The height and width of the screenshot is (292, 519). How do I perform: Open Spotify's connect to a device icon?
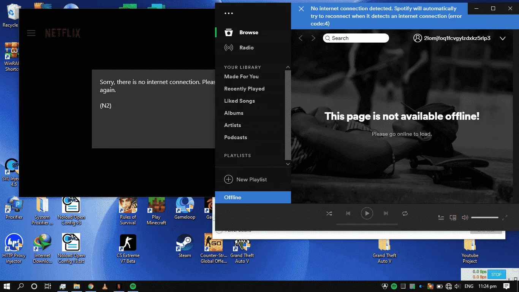tap(453, 217)
